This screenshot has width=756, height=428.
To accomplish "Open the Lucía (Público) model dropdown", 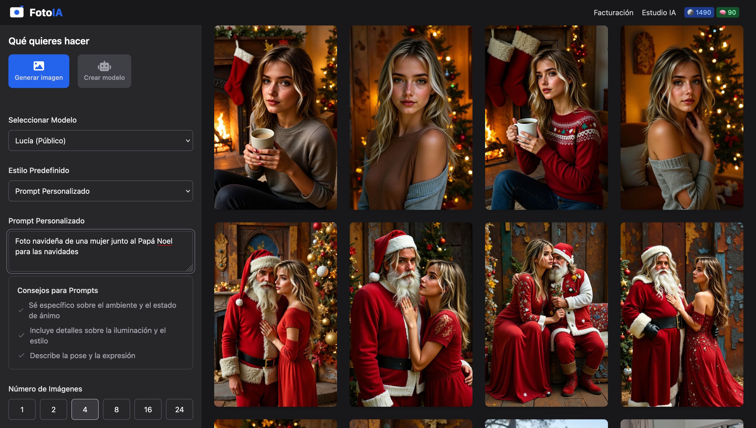I will [101, 140].
